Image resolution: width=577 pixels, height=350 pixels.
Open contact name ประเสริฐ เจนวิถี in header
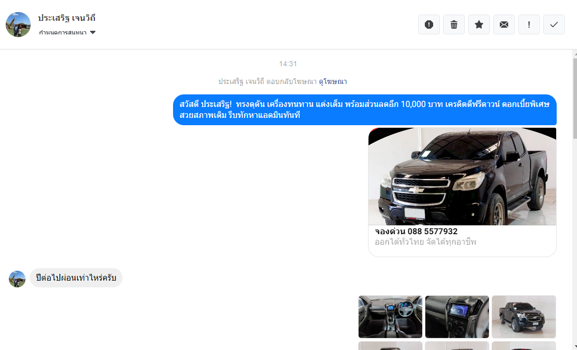[x=67, y=18]
